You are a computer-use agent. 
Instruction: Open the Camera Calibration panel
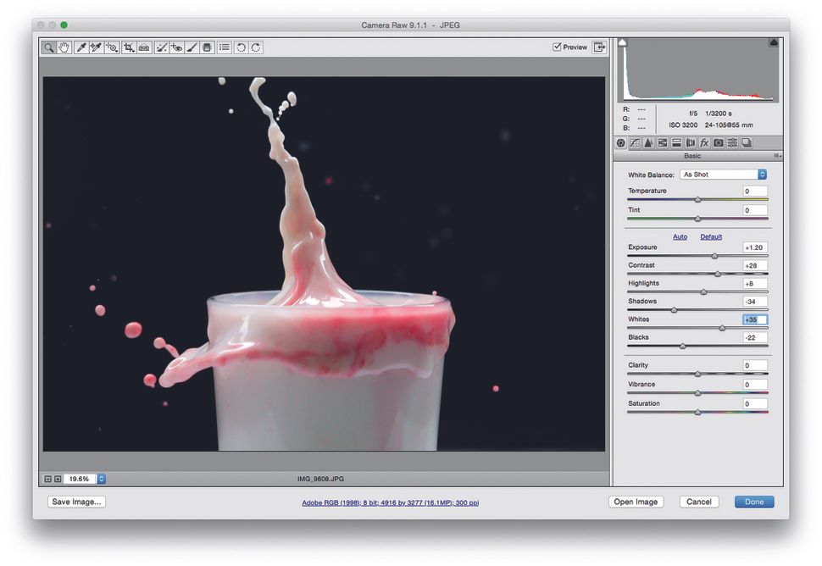pyautogui.click(x=718, y=142)
